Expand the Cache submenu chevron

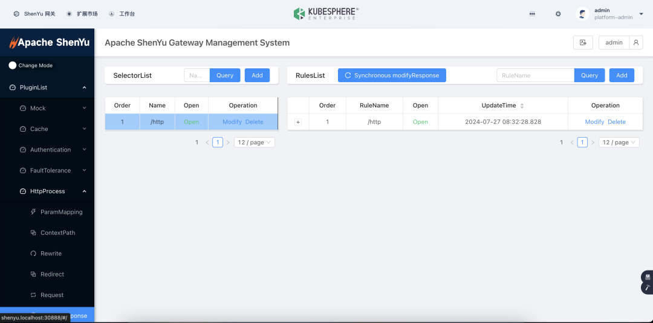pos(84,129)
